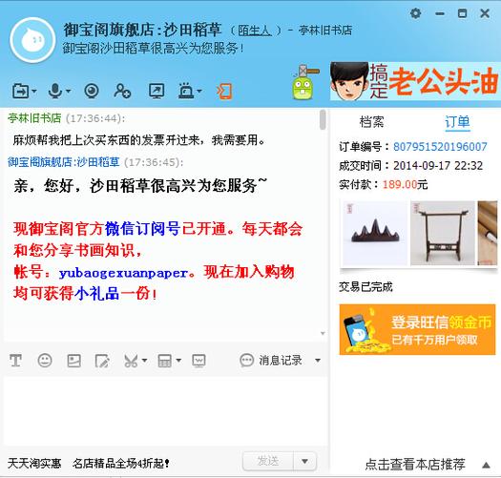Click the 消息记录 button

tap(271, 361)
